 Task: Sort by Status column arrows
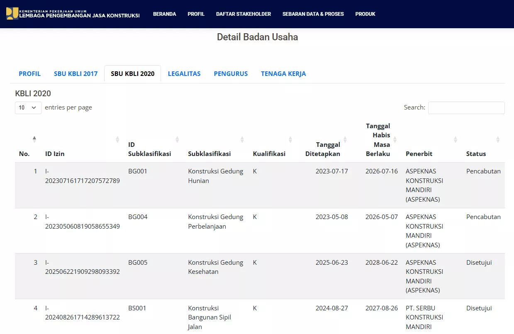click(498, 139)
